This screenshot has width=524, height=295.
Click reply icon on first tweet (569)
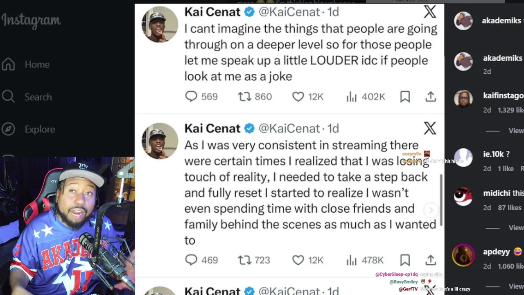pyautogui.click(x=191, y=96)
